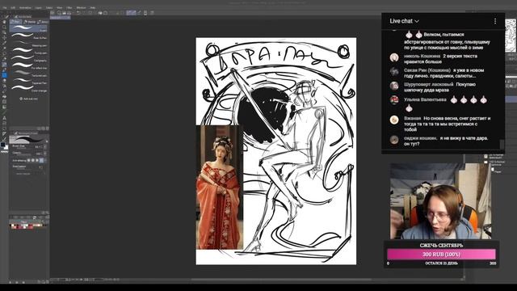The height and width of the screenshot is (291, 517).
Task: Select the For effect line sub tool
Action: [28, 66]
